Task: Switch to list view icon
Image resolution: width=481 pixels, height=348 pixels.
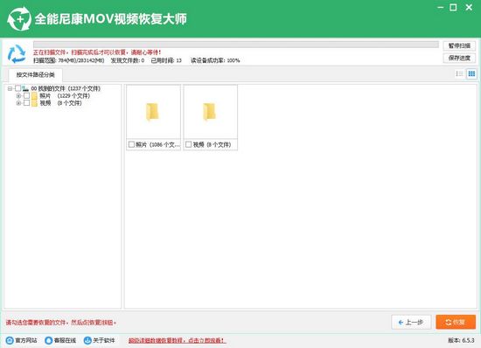Action: tap(459, 73)
